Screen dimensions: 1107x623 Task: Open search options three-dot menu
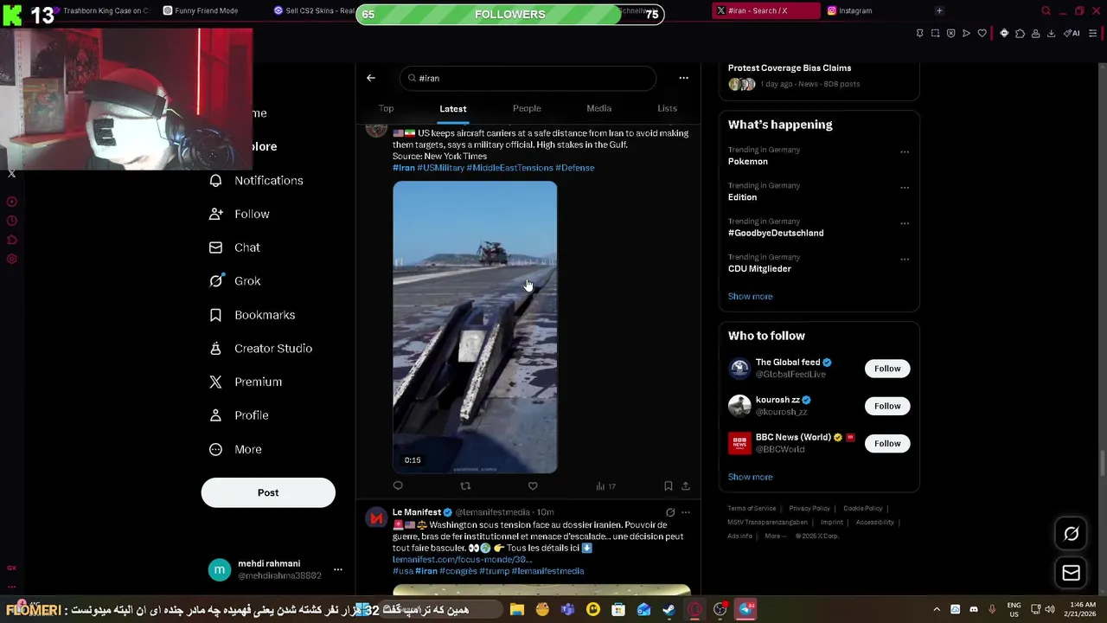683,78
